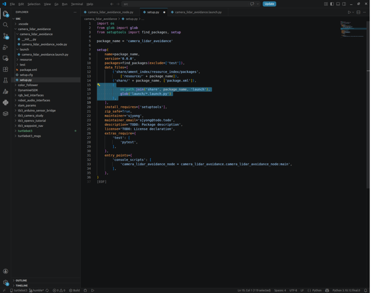Screen dimensions: 386x293
Task: Click Spaces: 4 indentation setting
Action: (280, 290)
